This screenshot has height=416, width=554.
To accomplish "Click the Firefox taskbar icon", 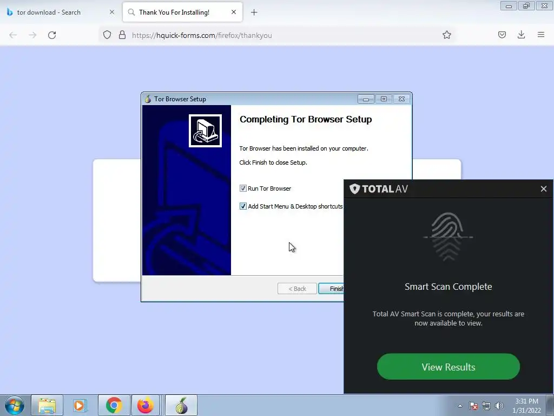I will tap(145, 405).
